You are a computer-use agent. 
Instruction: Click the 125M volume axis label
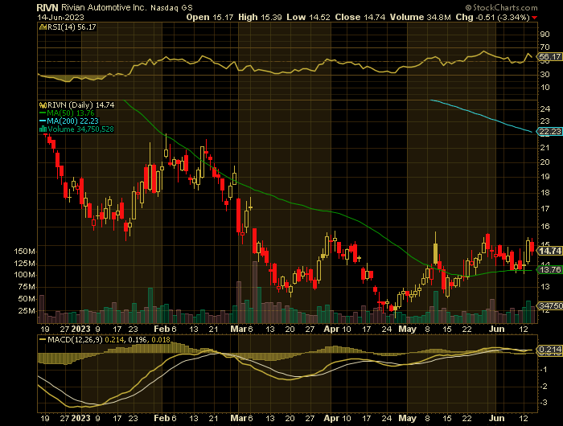[x=24, y=264]
